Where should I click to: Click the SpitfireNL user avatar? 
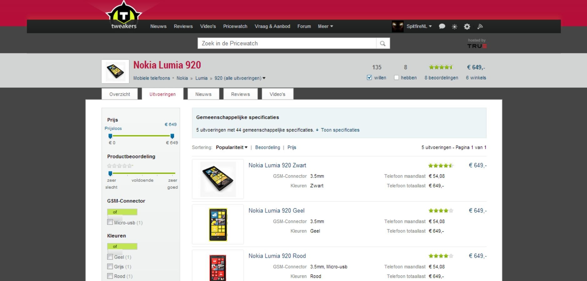[x=397, y=27]
